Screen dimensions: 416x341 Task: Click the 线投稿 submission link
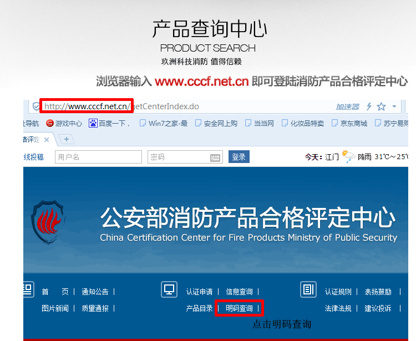point(33,157)
